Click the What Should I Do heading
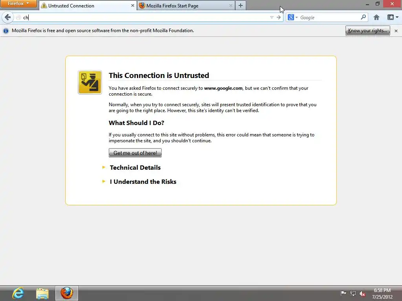This screenshot has height=301, width=402. click(x=136, y=123)
